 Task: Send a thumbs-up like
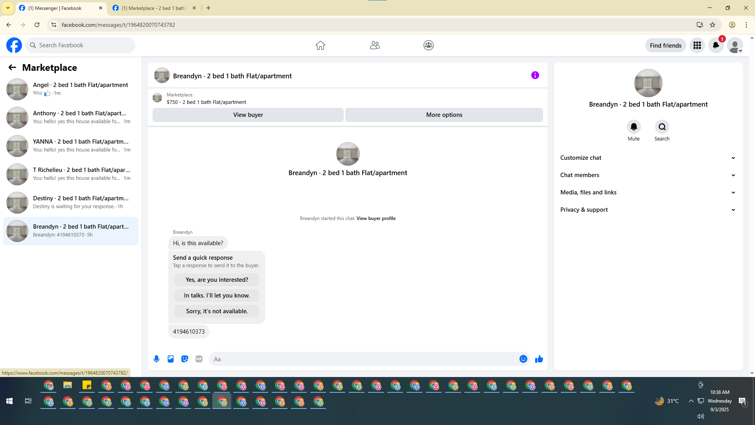coord(539,359)
